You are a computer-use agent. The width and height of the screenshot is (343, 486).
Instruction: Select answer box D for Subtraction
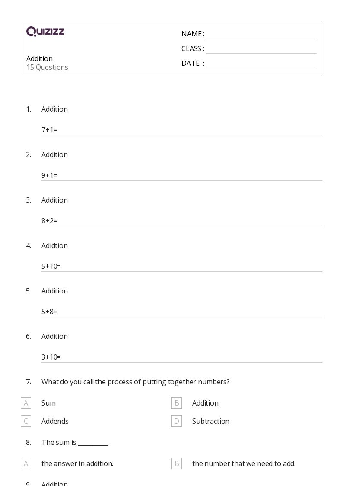pyautogui.click(x=177, y=421)
